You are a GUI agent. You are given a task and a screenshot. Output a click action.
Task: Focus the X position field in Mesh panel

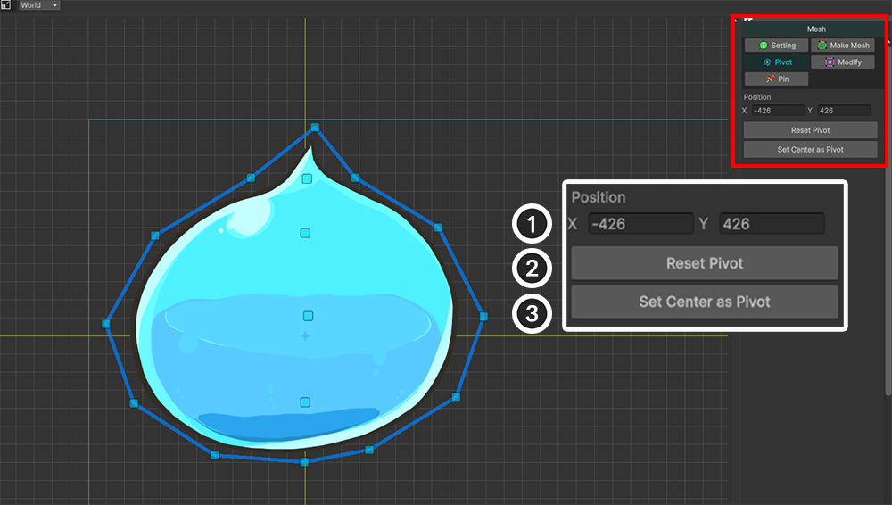(777, 111)
